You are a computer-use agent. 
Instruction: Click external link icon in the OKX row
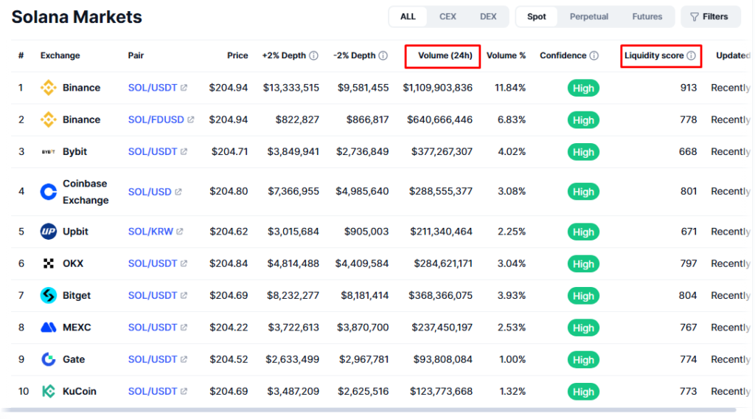pyautogui.click(x=184, y=263)
